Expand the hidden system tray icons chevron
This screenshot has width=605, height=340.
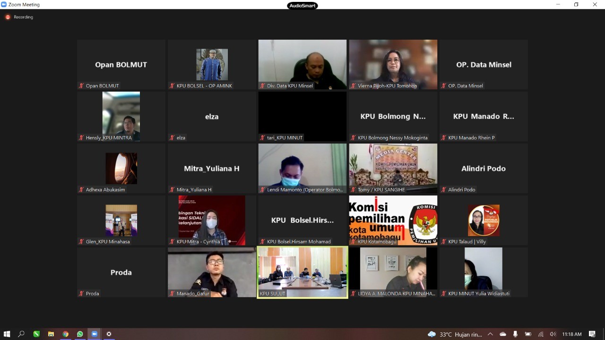490,334
